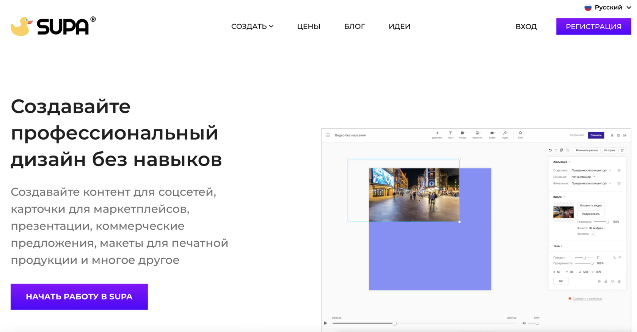Open the Основная animation dropdown
The height and width of the screenshot is (332, 637).
pos(583,177)
